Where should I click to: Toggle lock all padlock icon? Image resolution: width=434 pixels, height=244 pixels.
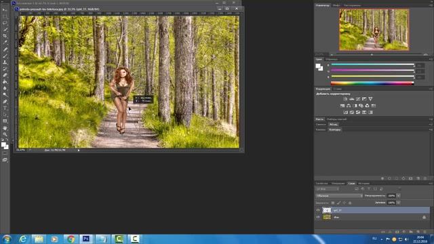[x=350, y=203]
